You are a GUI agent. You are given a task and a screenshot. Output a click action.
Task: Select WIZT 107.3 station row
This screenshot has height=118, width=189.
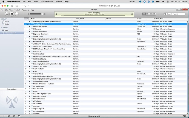coord(105,51)
